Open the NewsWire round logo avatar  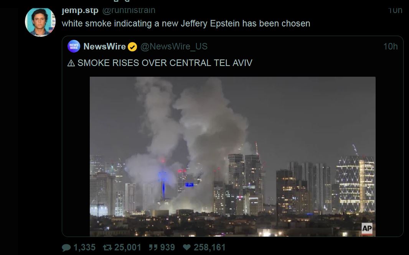pyautogui.click(x=74, y=46)
